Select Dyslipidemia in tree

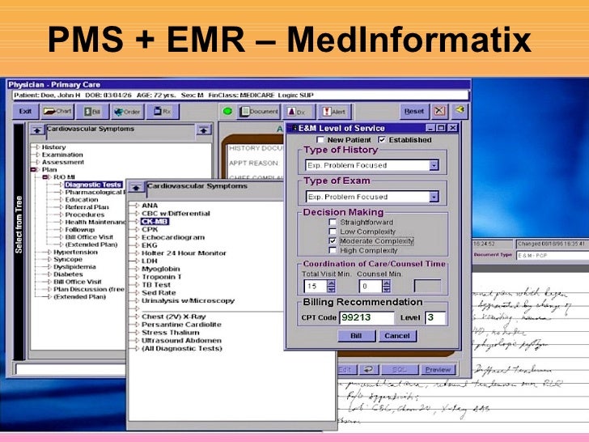pyautogui.click(x=74, y=267)
